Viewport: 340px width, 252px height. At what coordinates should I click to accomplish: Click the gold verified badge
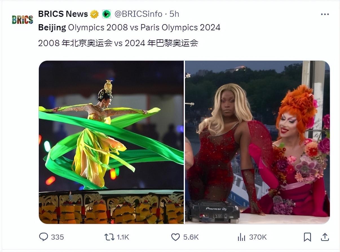pyautogui.click(x=94, y=14)
